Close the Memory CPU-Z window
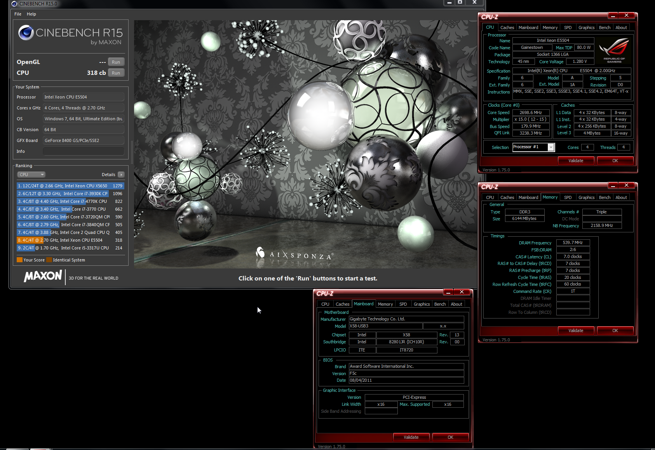655x450 pixels. [627, 185]
